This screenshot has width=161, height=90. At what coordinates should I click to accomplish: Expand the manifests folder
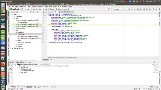(x=12, y=16)
